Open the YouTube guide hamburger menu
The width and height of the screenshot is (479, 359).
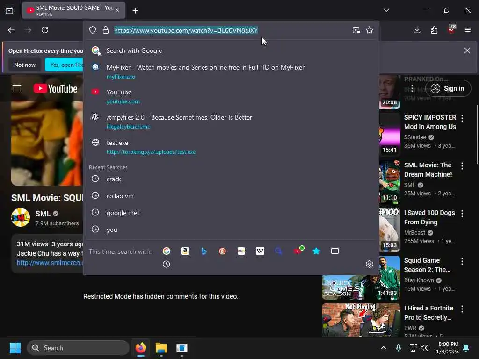[17, 88]
